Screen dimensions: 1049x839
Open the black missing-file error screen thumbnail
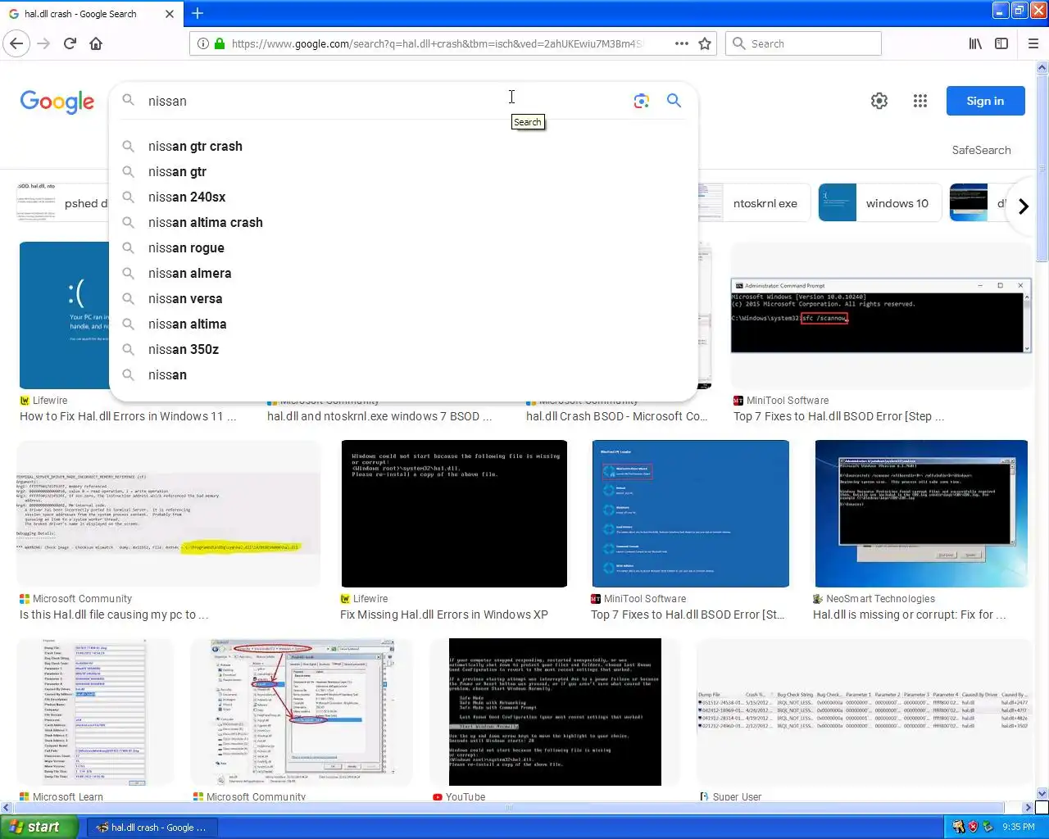454,514
